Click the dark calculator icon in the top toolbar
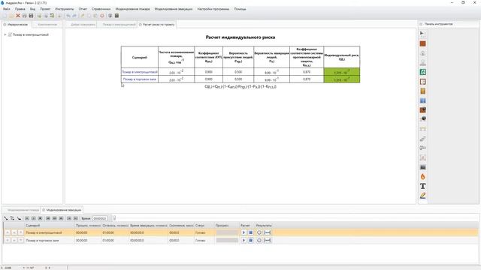481x270 pixels. click(117, 16)
